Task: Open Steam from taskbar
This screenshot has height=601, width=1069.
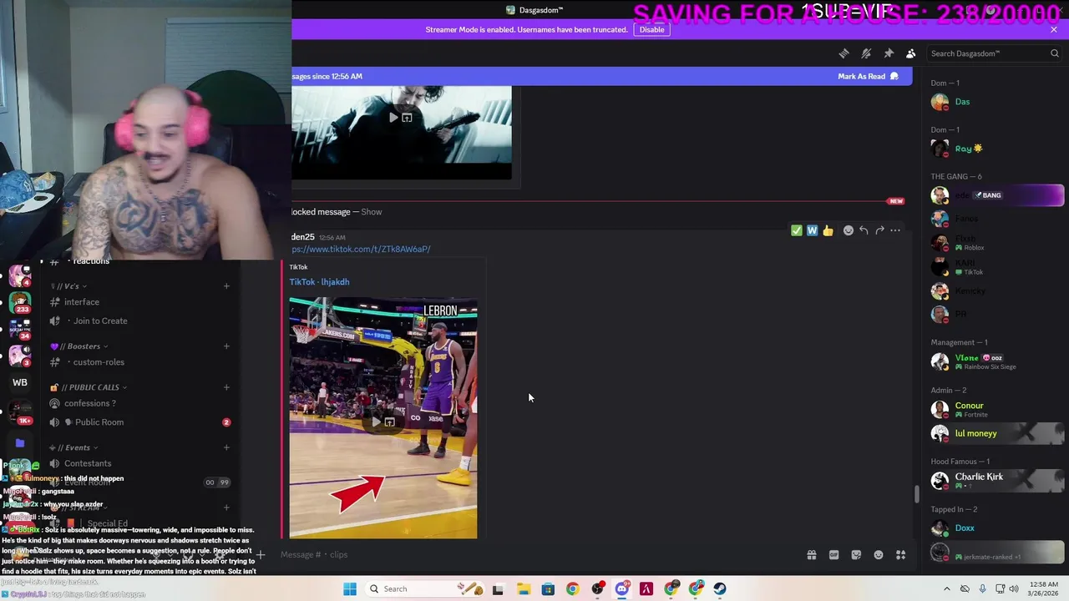Action: tap(721, 589)
